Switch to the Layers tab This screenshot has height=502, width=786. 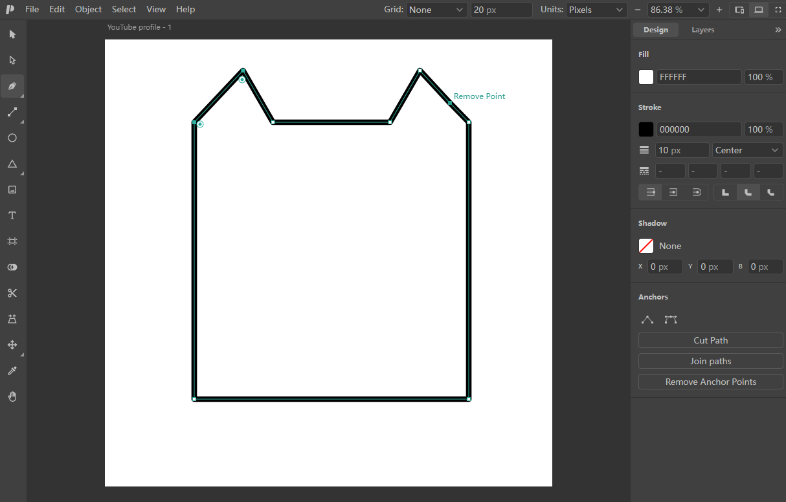point(702,30)
